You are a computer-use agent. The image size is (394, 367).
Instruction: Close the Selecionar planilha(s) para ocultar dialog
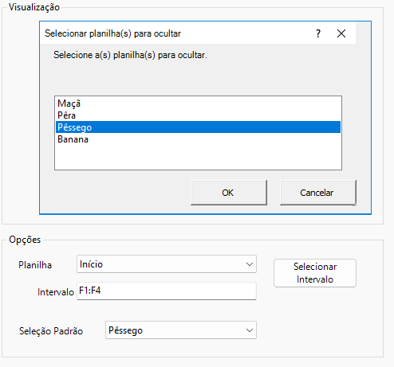click(341, 33)
